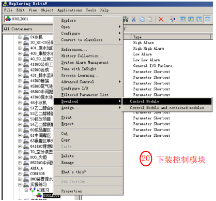Click the Copy toolbar icon
This screenshot has height=201, width=216.
coord(142,19)
